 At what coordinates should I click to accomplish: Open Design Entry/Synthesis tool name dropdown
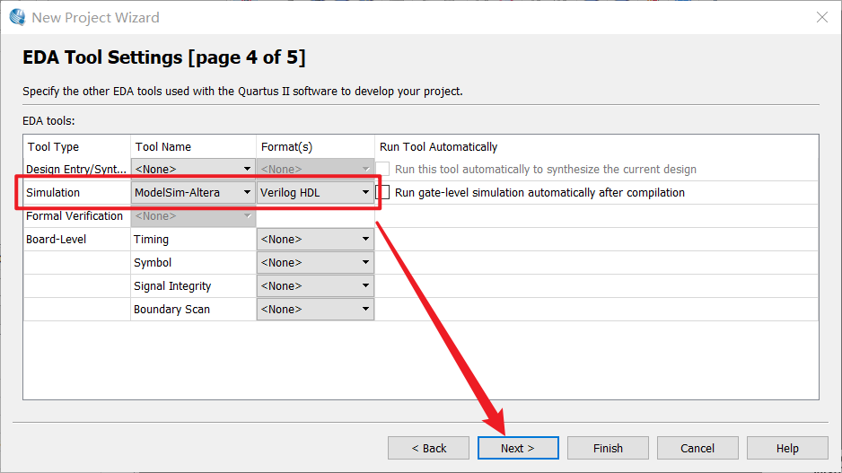pyautogui.click(x=193, y=169)
